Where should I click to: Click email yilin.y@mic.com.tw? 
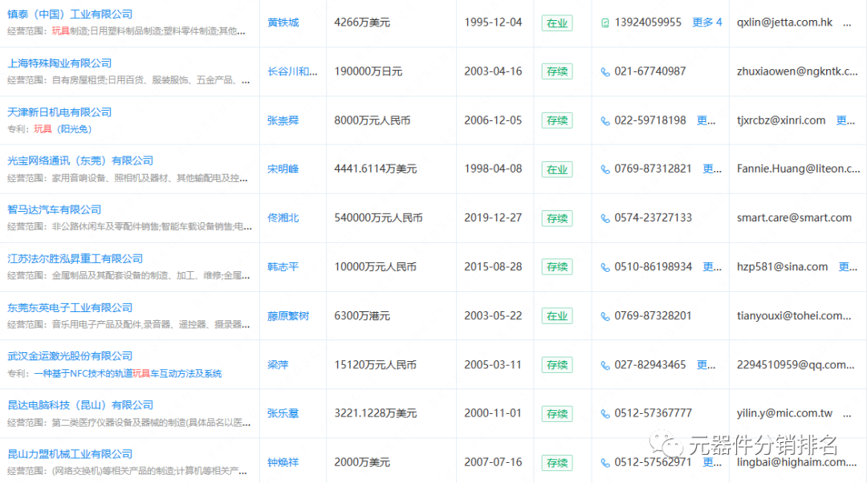784,413
